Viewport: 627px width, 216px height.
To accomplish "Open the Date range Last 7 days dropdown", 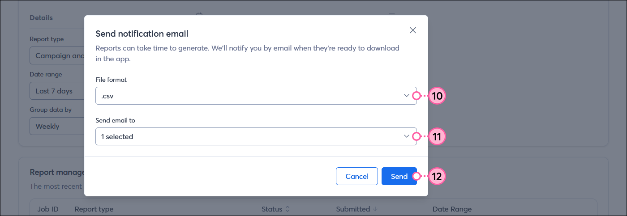I will click(x=57, y=91).
